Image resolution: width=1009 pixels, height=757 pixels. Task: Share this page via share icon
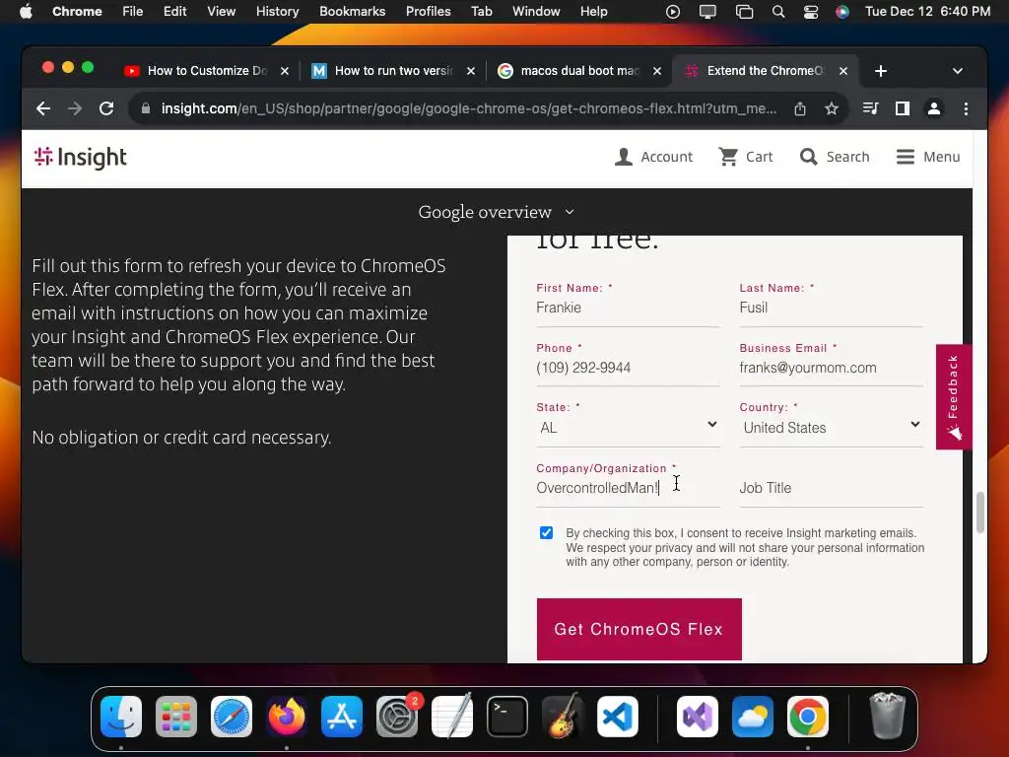800,108
